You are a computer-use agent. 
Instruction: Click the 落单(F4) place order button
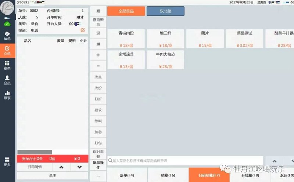(x=127, y=175)
